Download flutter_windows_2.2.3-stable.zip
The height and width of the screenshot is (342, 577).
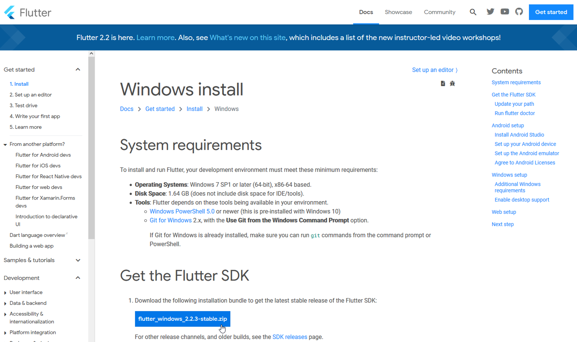pyautogui.click(x=182, y=319)
